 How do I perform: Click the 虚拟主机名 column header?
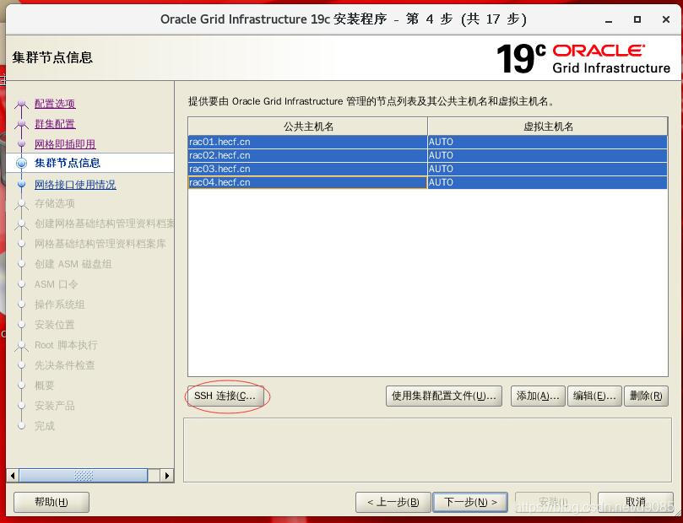[548, 127]
